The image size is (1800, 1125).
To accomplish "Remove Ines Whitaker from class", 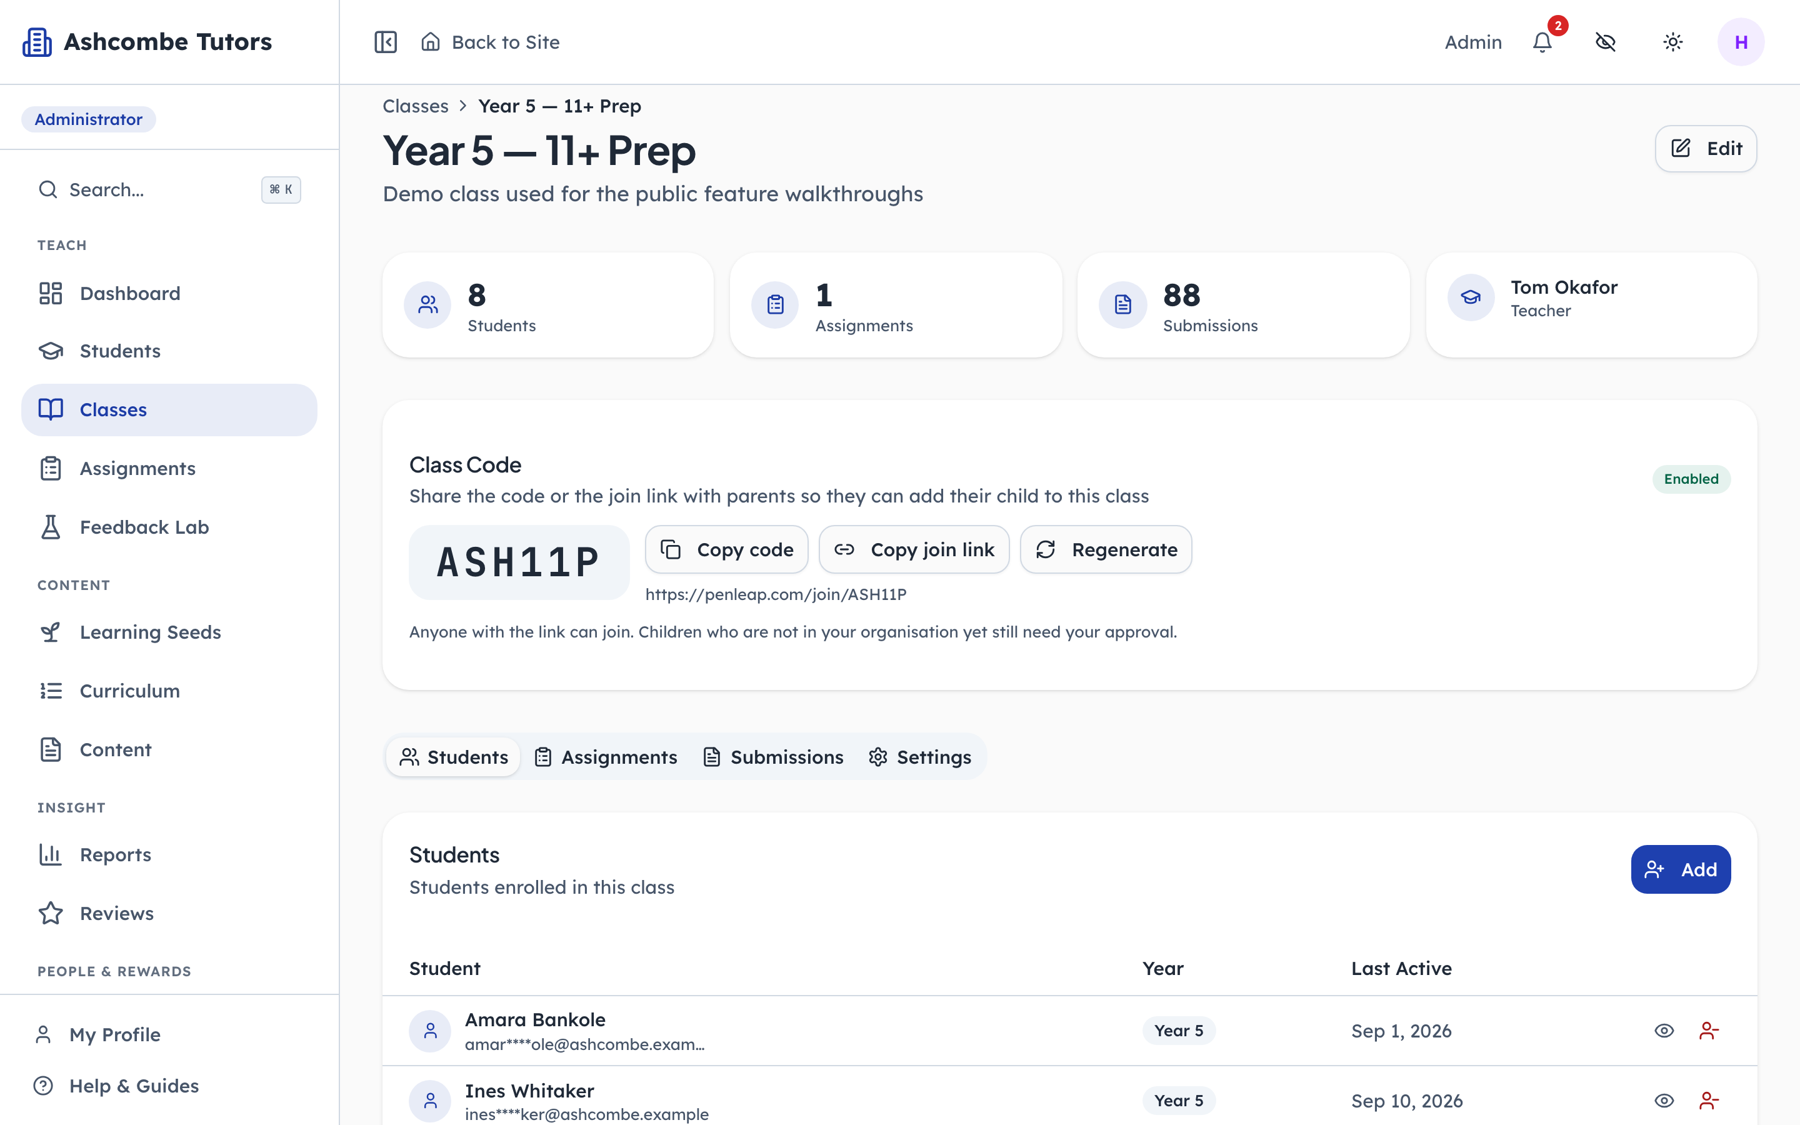I will tap(1709, 1101).
